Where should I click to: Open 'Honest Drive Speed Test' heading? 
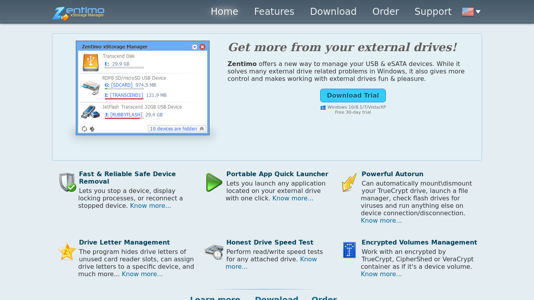click(270, 243)
